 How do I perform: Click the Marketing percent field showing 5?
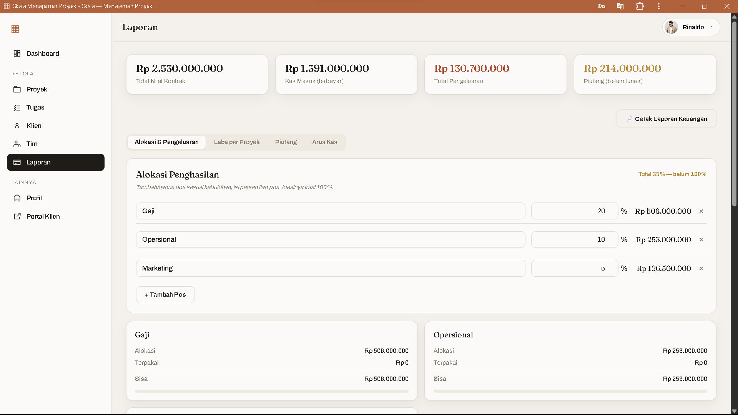pyautogui.click(x=575, y=268)
